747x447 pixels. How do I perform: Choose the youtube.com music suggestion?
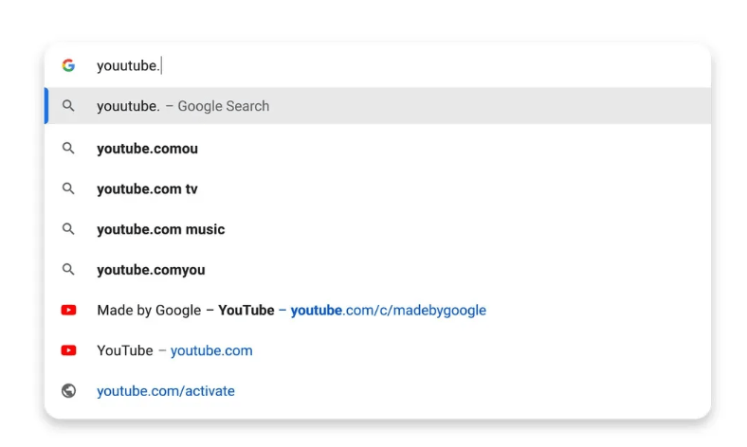(378, 229)
